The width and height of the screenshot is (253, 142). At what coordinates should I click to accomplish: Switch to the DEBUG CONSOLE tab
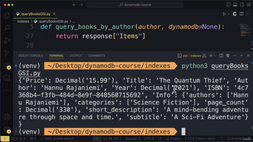[30, 56]
